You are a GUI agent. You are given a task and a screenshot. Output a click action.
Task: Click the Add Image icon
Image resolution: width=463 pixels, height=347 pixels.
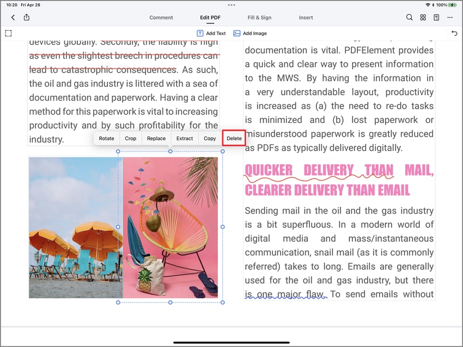pos(236,33)
